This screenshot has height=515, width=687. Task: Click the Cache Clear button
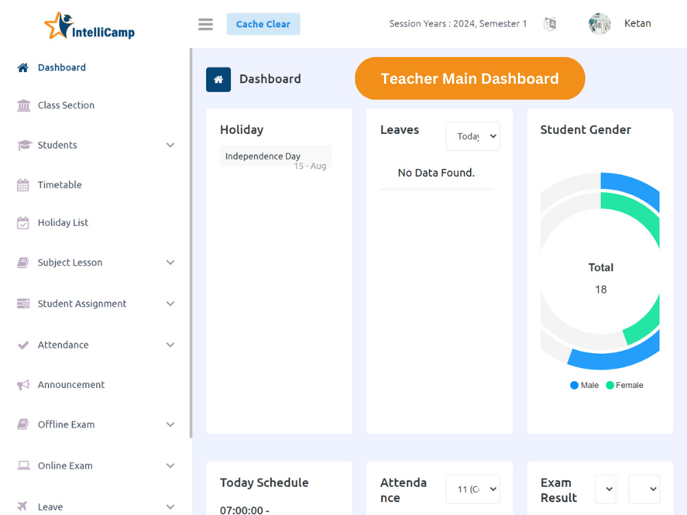(x=263, y=24)
